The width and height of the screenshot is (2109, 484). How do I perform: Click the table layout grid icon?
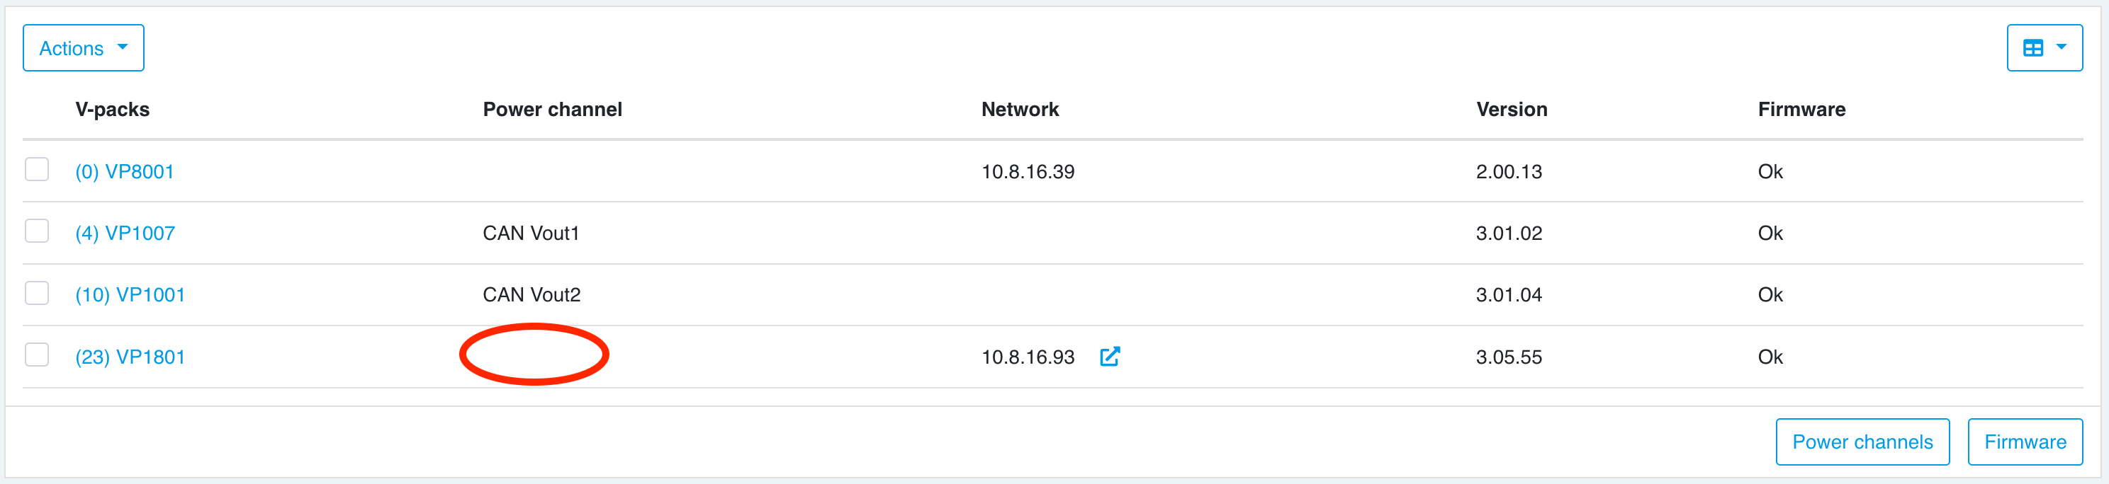coord(2033,48)
